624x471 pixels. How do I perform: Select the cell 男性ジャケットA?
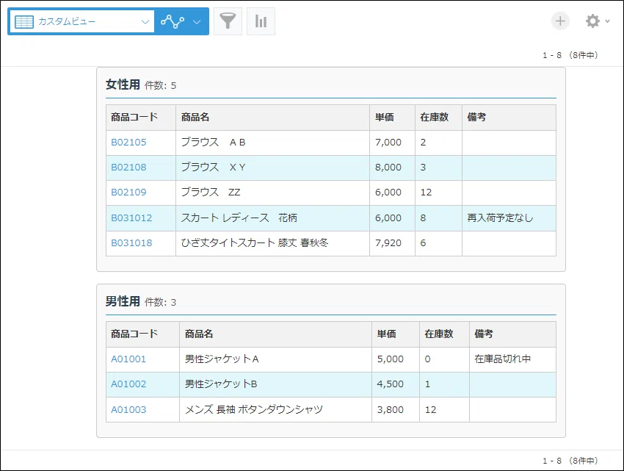point(275,359)
